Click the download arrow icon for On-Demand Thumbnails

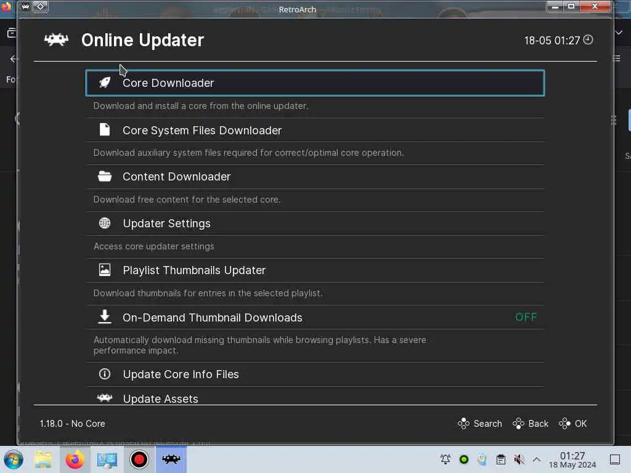click(105, 317)
